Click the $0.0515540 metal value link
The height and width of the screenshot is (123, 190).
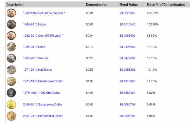click(127, 24)
